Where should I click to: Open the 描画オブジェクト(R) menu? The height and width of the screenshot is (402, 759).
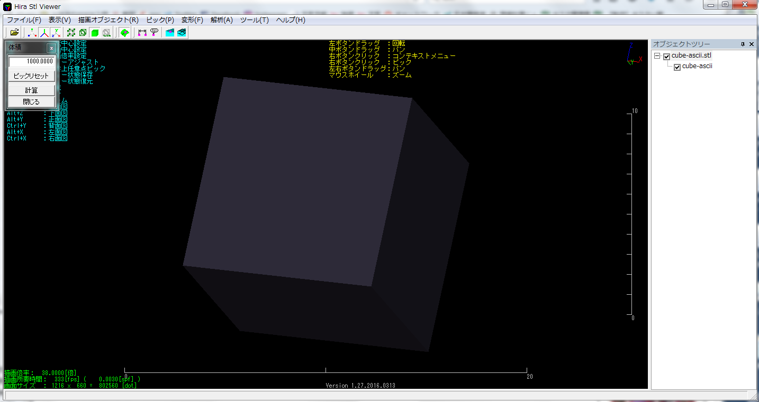click(x=108, y=20)
